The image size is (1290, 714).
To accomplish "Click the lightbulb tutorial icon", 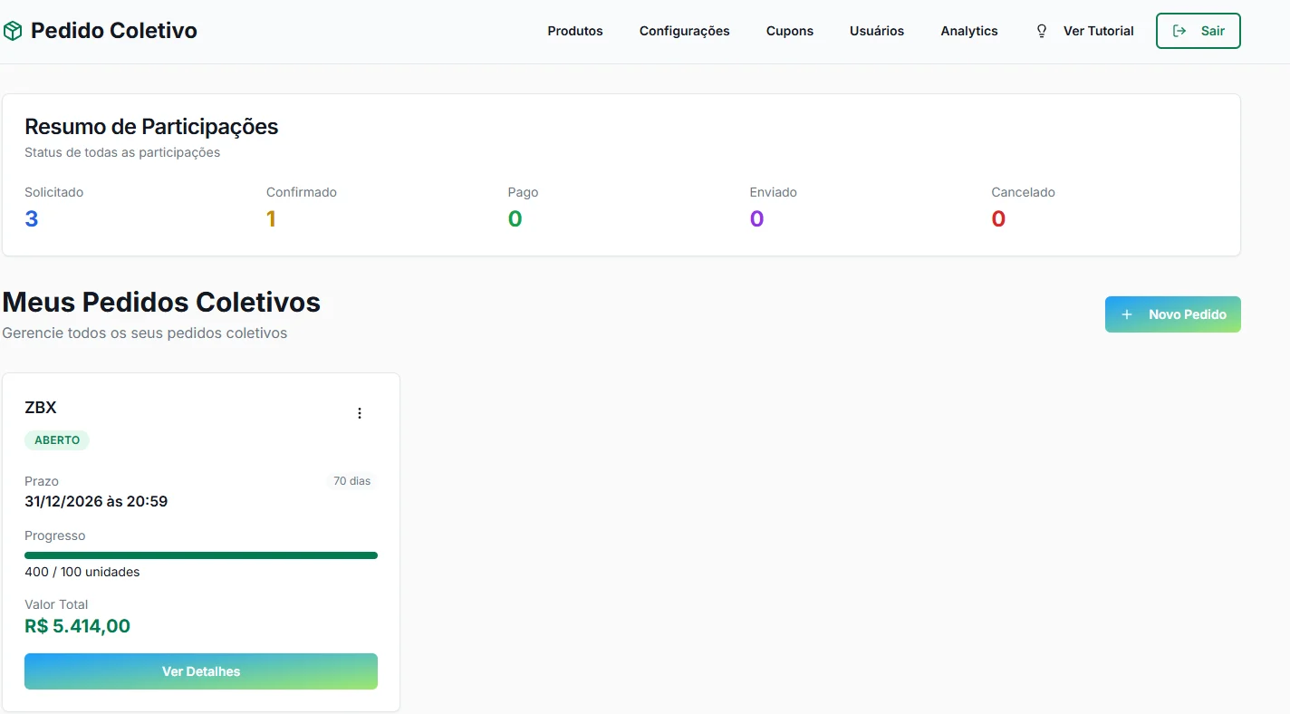I will pyautogui.click(x=1042, y=31).
